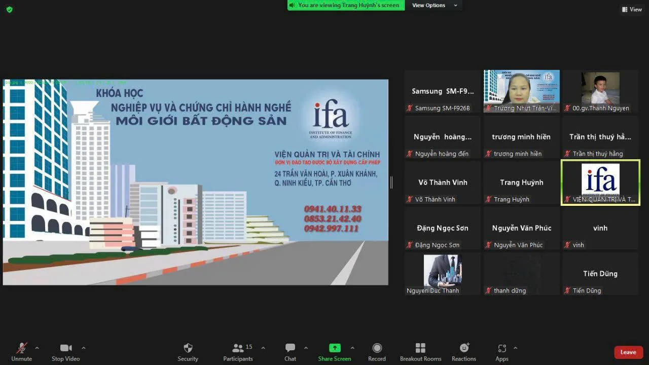Open the Reactions menu

[x=464, y=352]
